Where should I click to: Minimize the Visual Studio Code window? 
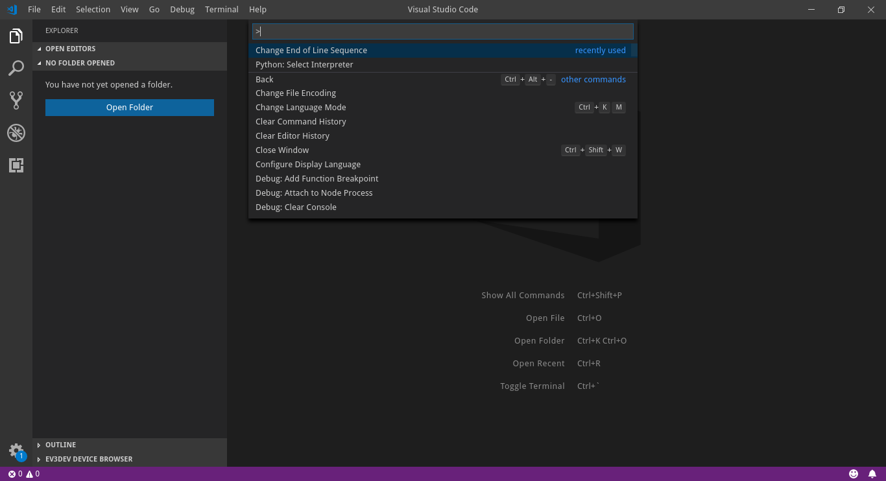[x=811, y=10]
